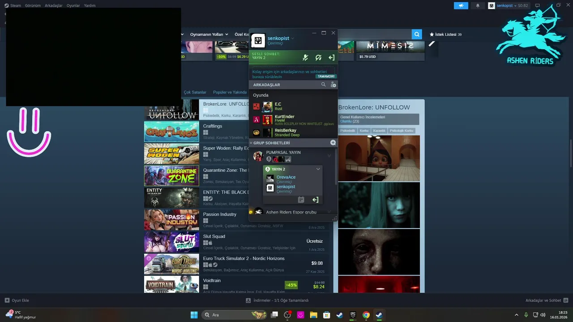Open Microsoft Store from the taskbar
The width and height of the screenshot is (573, 322).
pos(327,315)
